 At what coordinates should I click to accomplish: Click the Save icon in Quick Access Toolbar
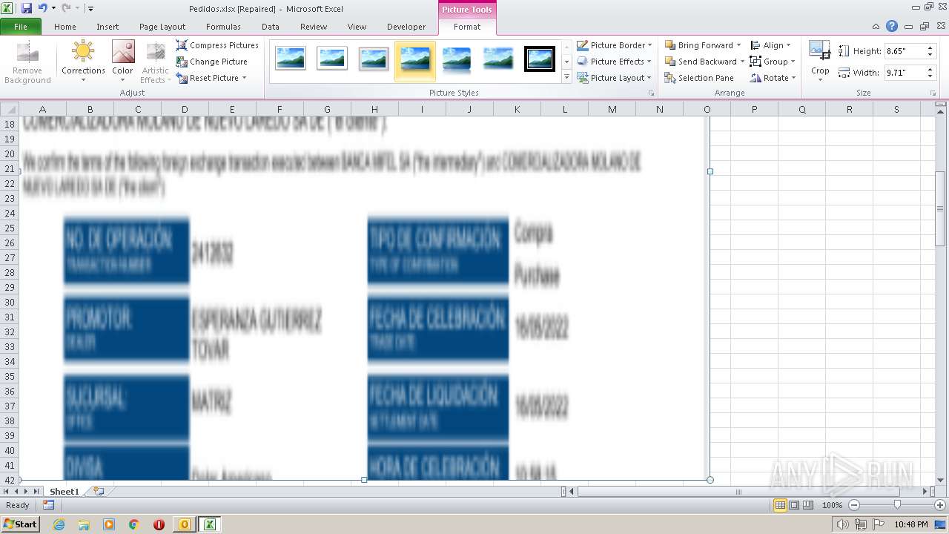tap(27, 8)
